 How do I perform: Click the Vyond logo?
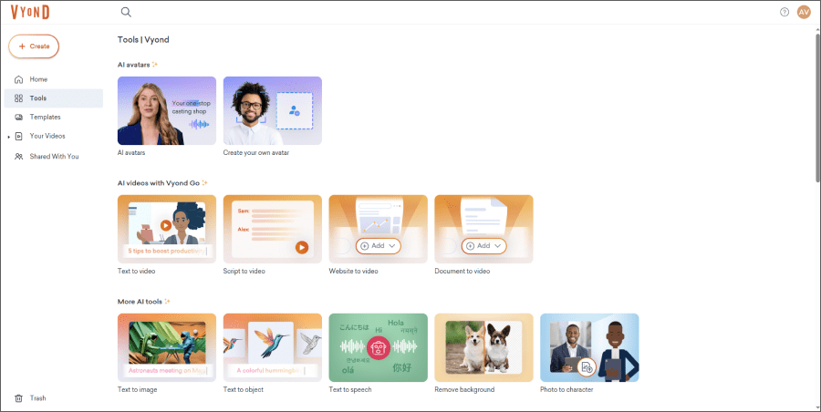tap(29, 12)
